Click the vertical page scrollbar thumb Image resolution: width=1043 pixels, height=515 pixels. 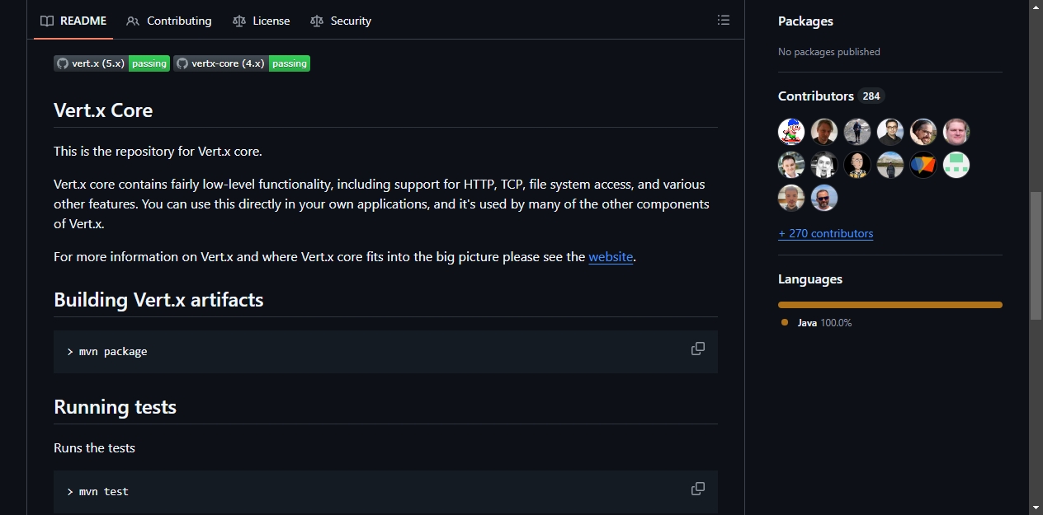tap(1036, 255)
